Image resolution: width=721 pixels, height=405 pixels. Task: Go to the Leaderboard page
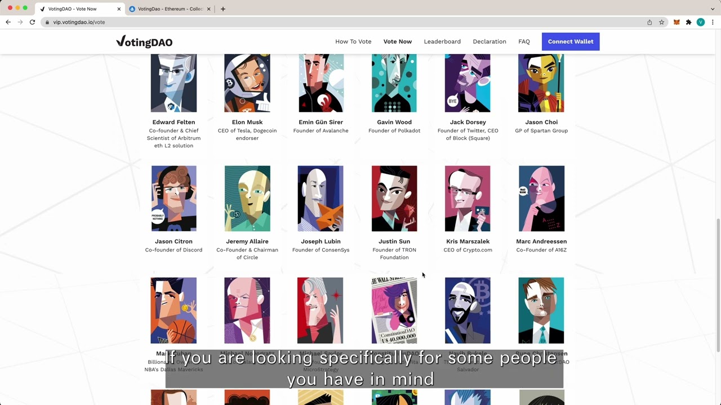442,42
